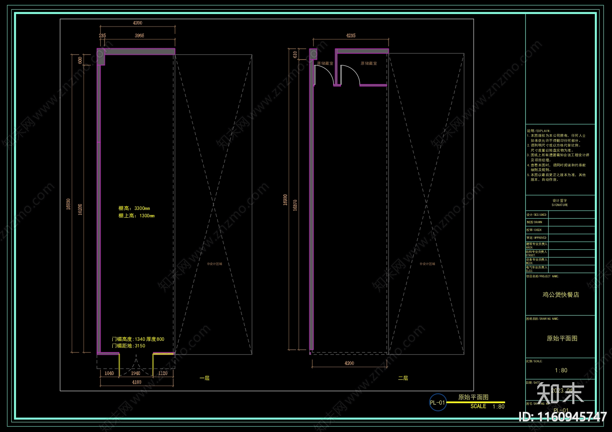Select the 电气专业负责人 ELEC. row
This screenshot has height=432, width=612.
click(537, 269)
